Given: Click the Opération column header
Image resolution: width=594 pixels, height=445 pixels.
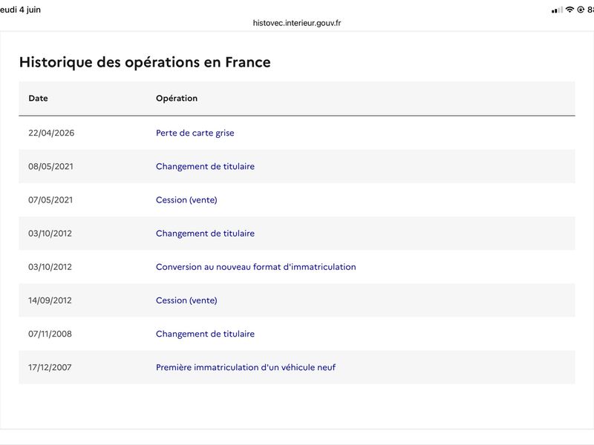Looking at the screenshot, I should click(177, 99).
